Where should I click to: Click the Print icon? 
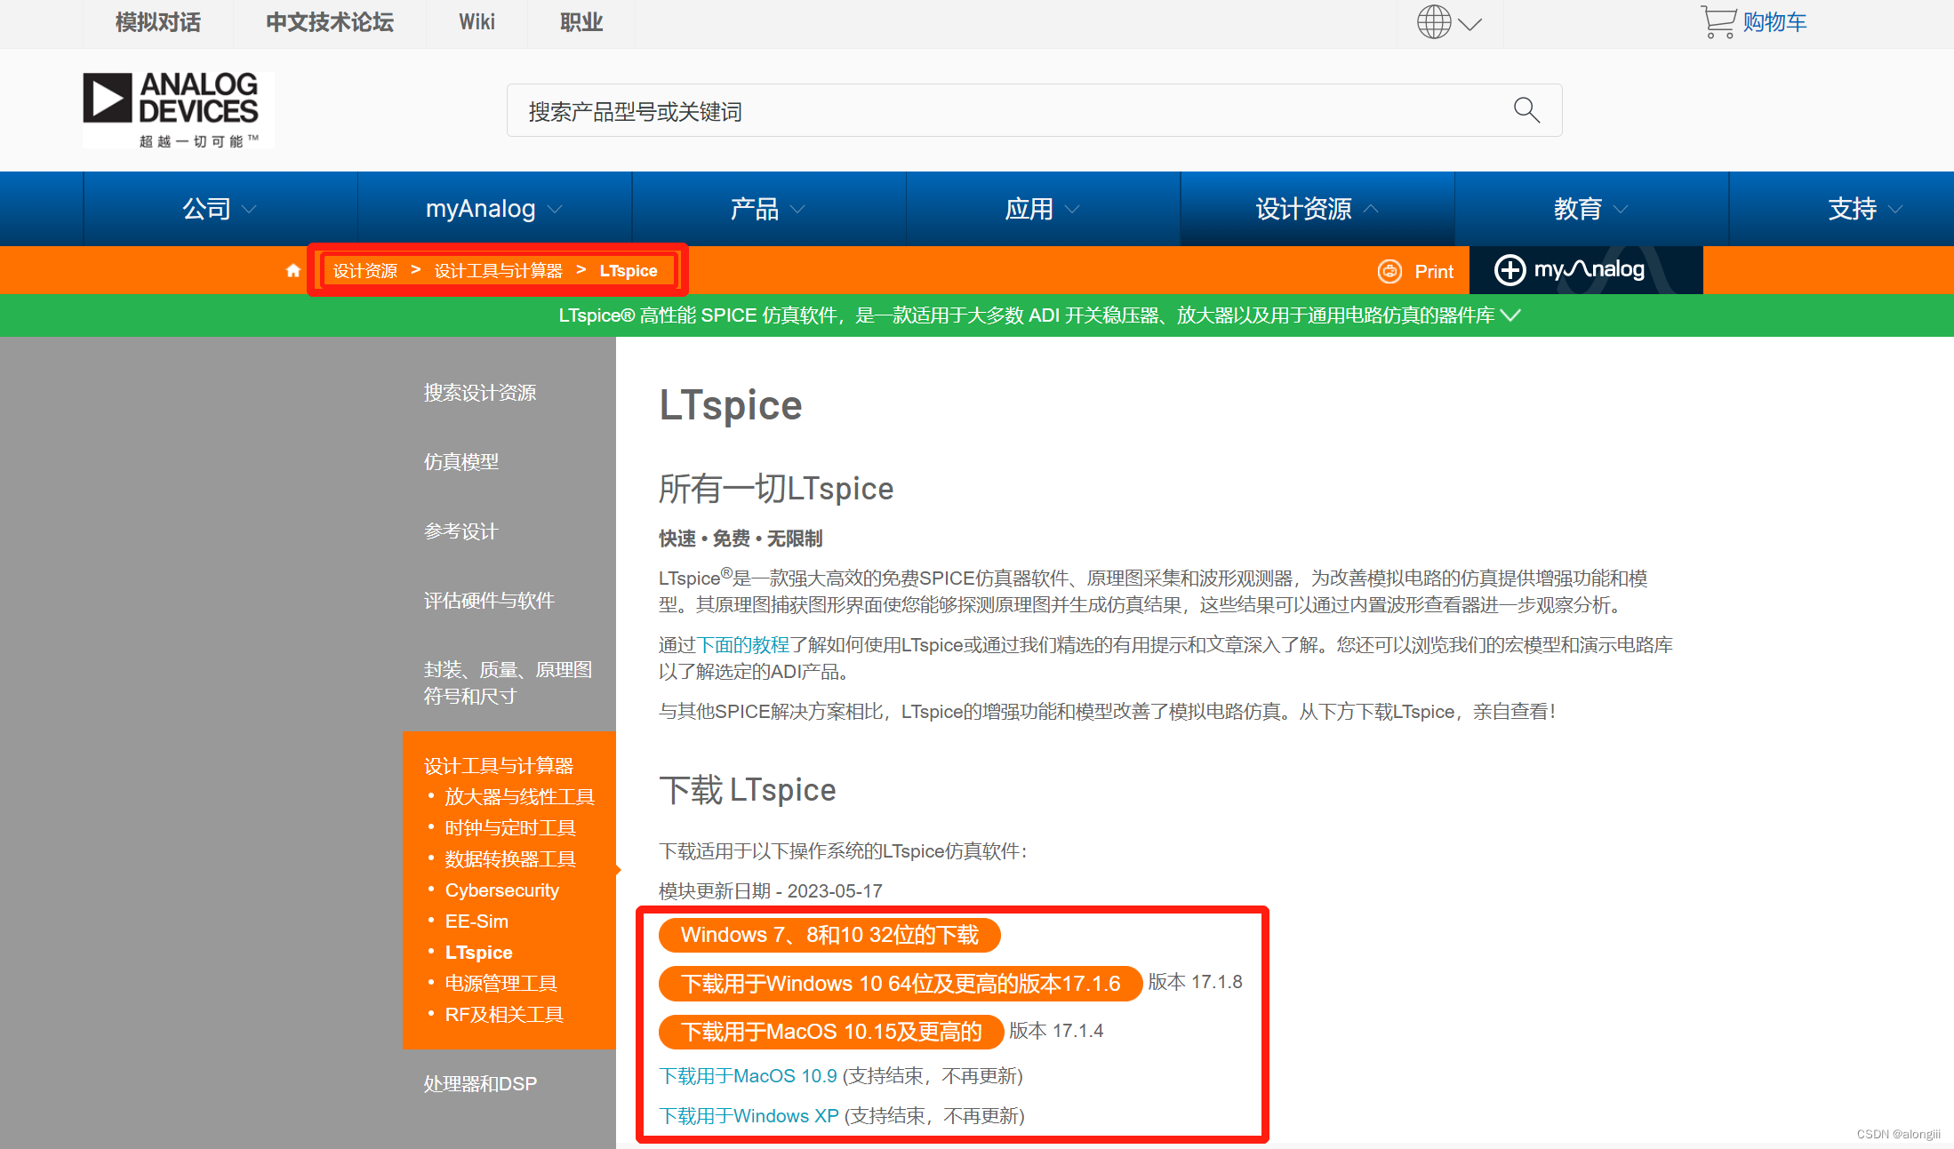click(1389, 271)
